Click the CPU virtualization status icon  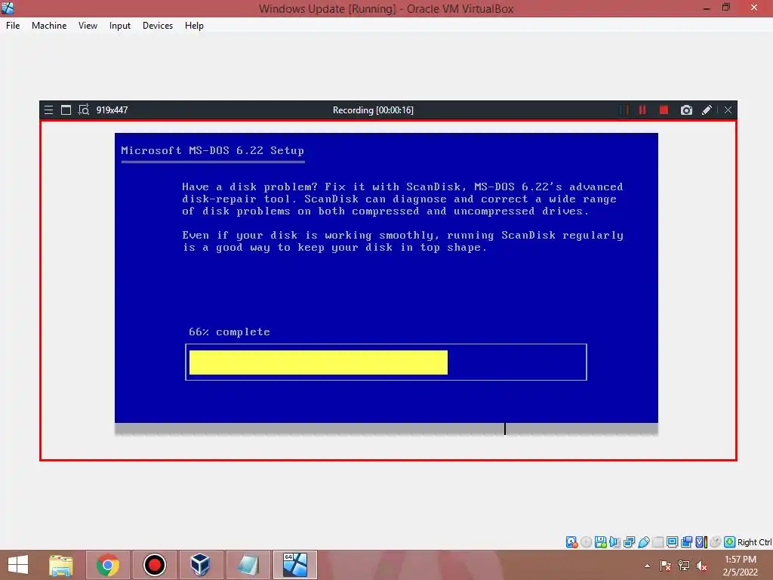(x=701, y=542)
